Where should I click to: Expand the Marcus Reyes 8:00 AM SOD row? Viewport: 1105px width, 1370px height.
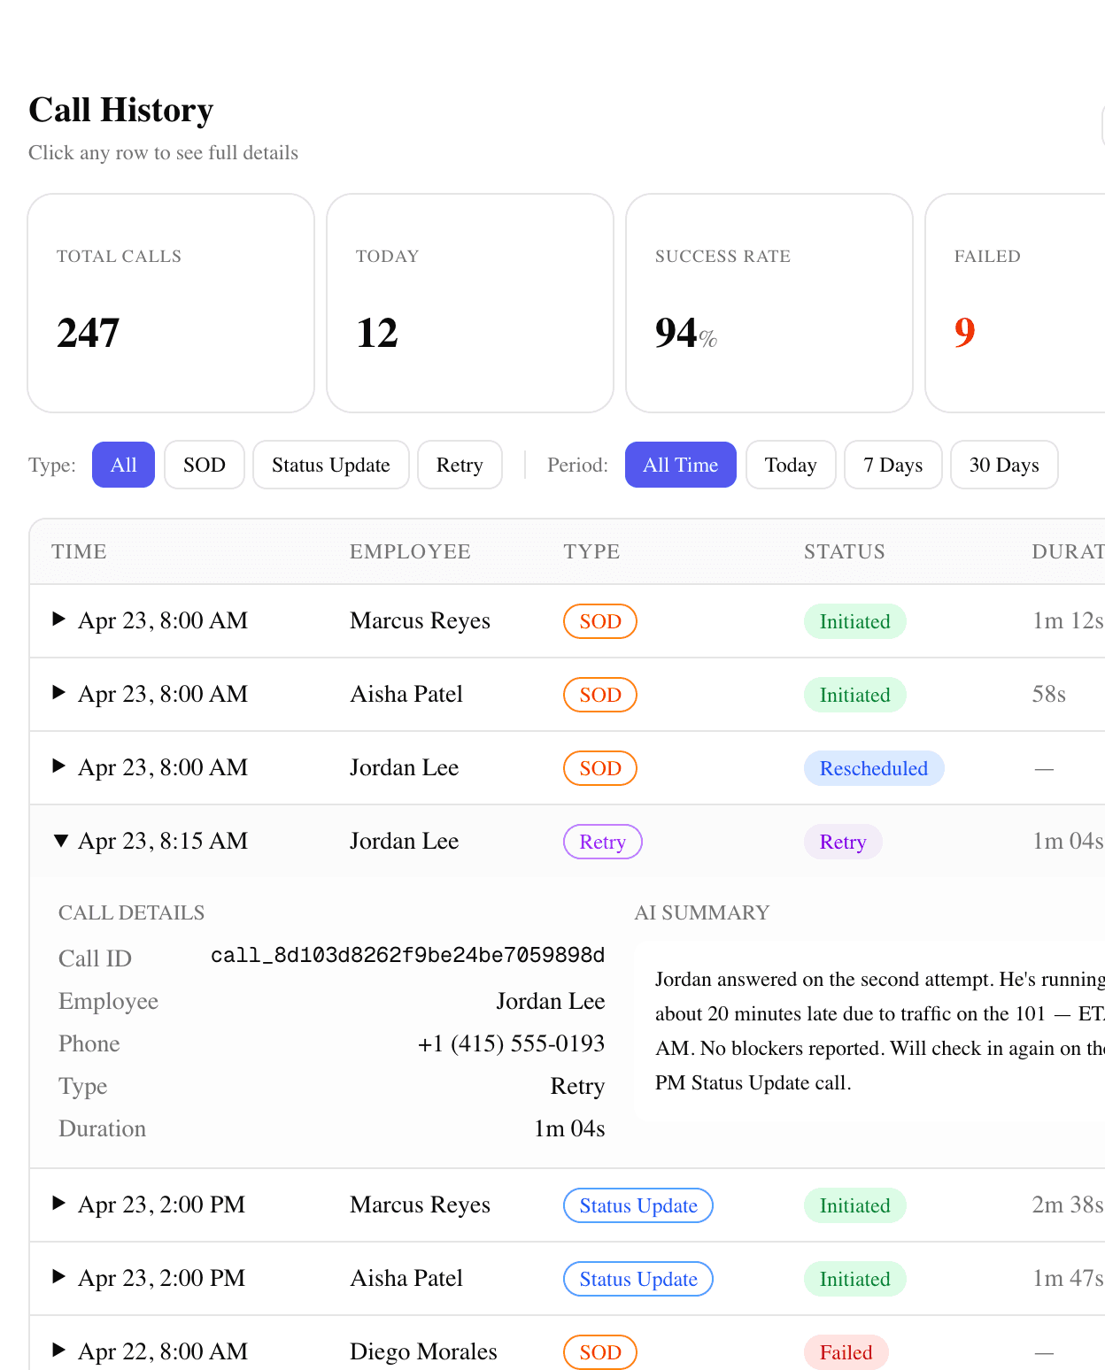pos(59,620)
